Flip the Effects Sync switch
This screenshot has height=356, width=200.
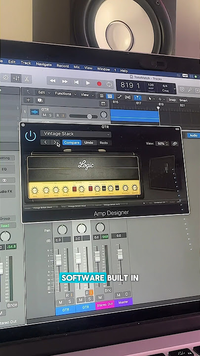click(x=104, y=188)
